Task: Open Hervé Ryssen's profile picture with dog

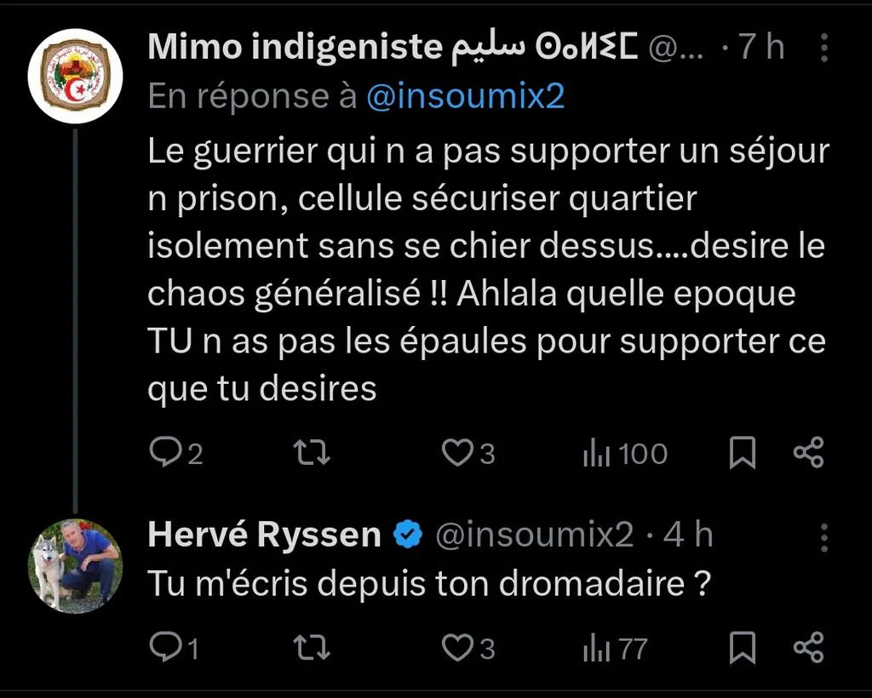Action: tap(76, 566)
